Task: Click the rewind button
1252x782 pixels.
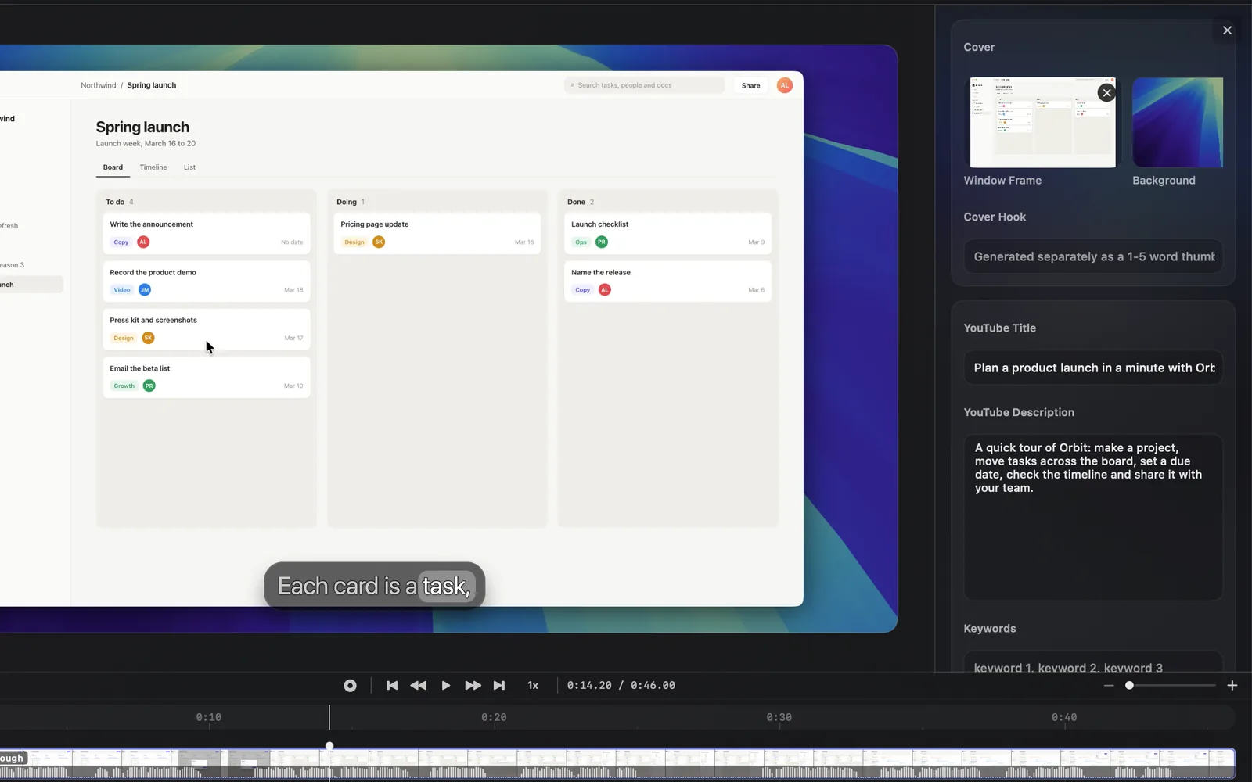Action: pos(419,686)
